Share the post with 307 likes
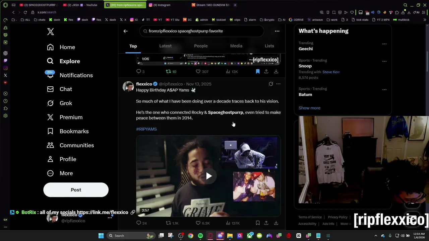This screenshot has width=429, height=241. pyautogui.click(x=266, y=71)
